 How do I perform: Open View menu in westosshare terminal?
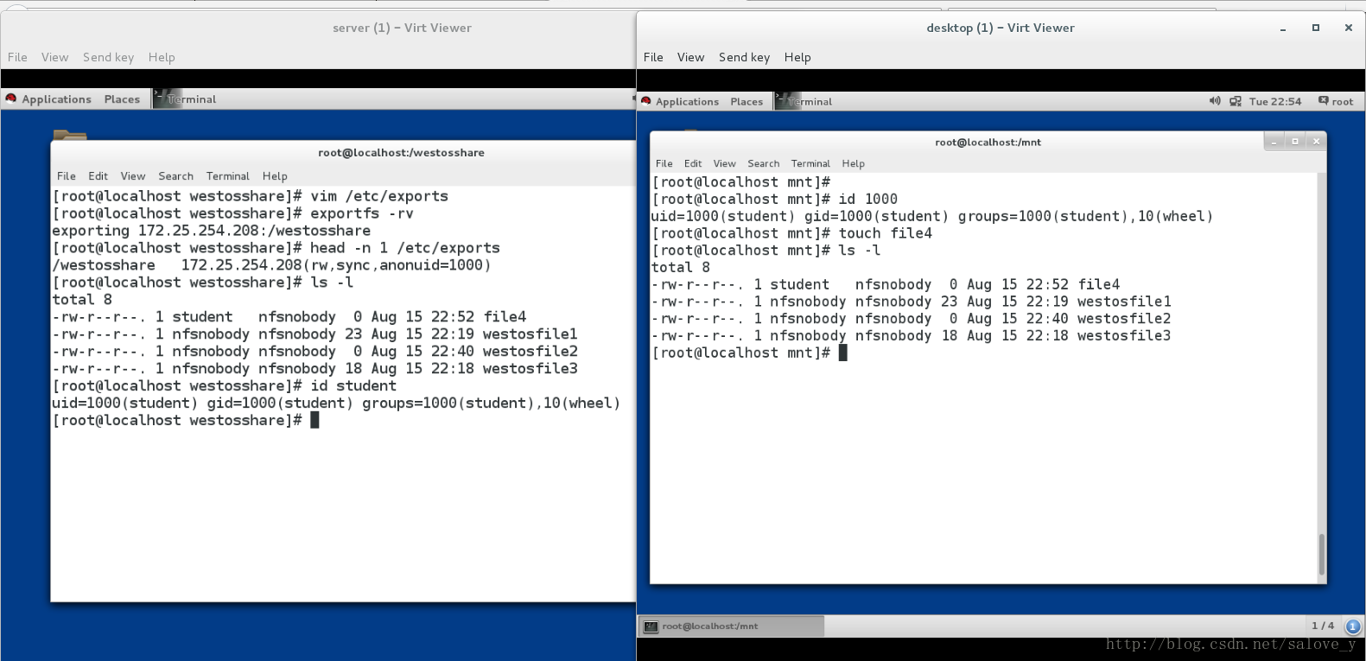[133, 176]
